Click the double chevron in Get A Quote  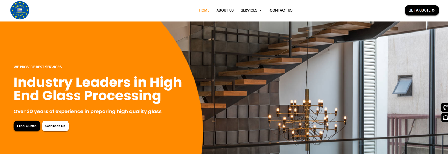coord(433,10)
